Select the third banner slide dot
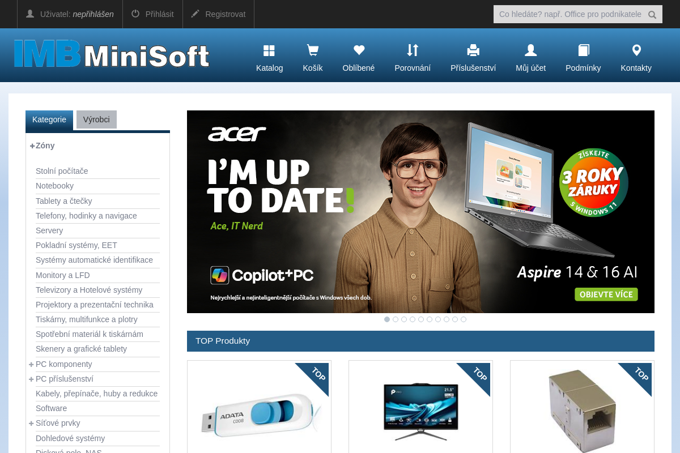Viewport: 680px width, 453px height. (x=404, y=319)
